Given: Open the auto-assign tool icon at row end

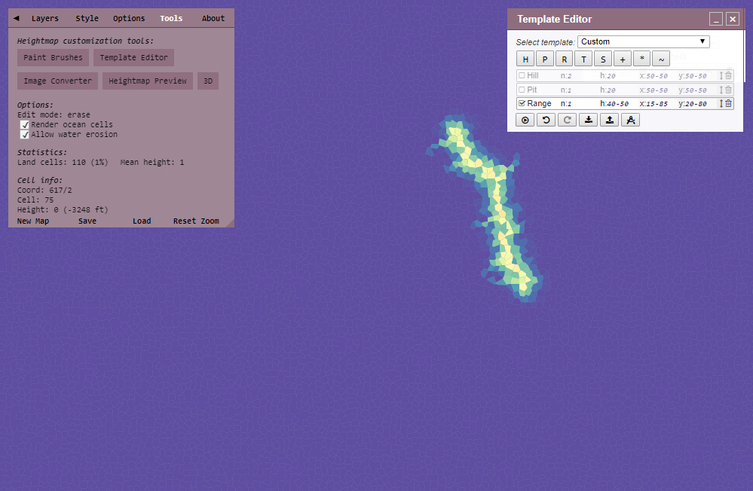Looking at the screenshot, I should click(631, 120).
